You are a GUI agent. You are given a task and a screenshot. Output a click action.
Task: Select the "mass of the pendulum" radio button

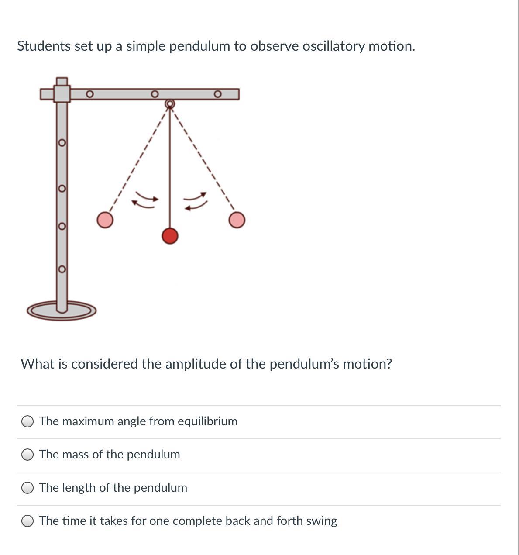(x=27, y=455)
